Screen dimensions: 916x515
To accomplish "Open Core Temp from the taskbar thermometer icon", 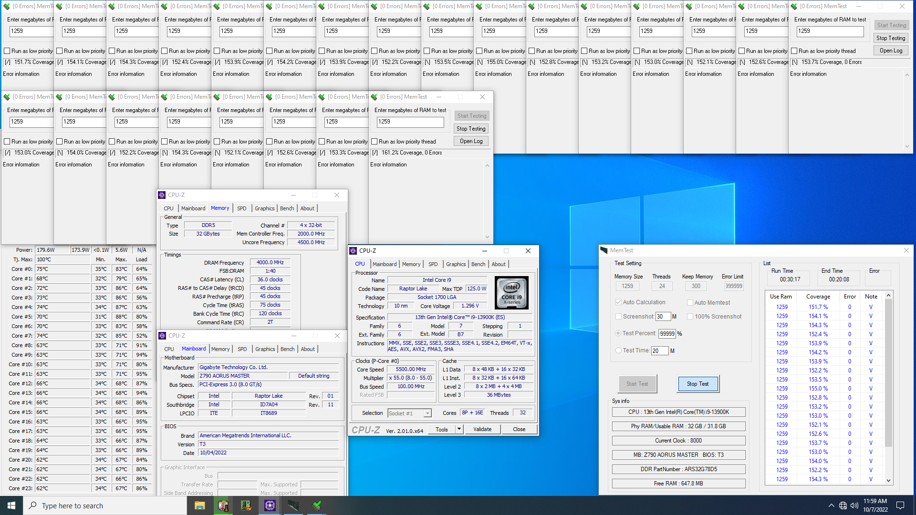I will pos(223,505).
